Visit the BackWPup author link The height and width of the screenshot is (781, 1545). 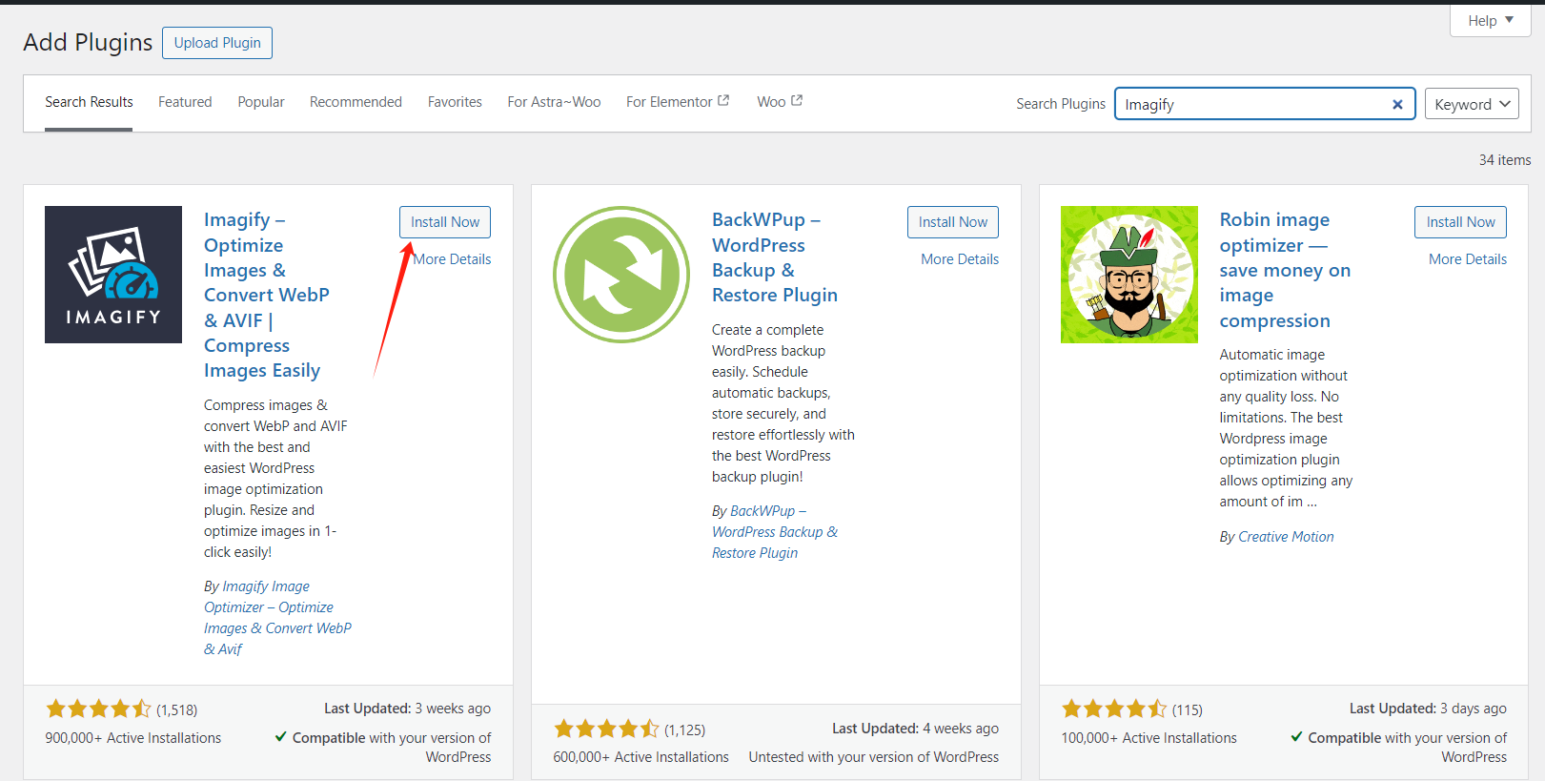pos(775,532)
